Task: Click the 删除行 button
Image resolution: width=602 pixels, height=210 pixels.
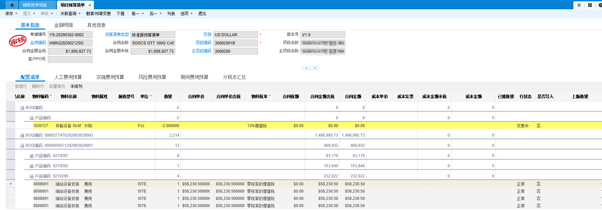Action: 38,86
